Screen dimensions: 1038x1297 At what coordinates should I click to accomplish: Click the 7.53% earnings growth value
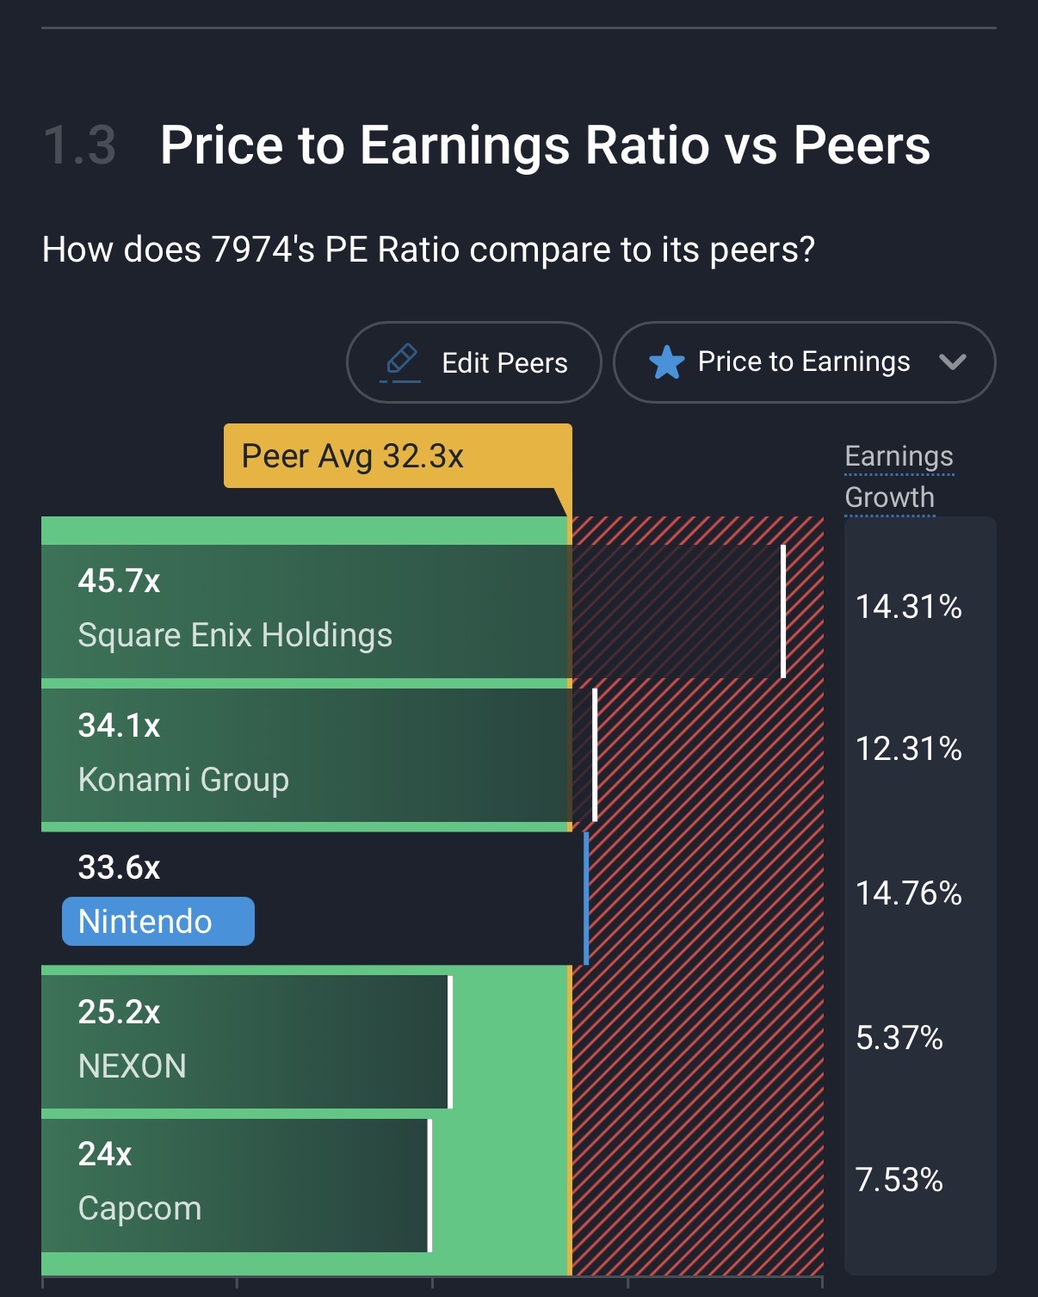899,1180
